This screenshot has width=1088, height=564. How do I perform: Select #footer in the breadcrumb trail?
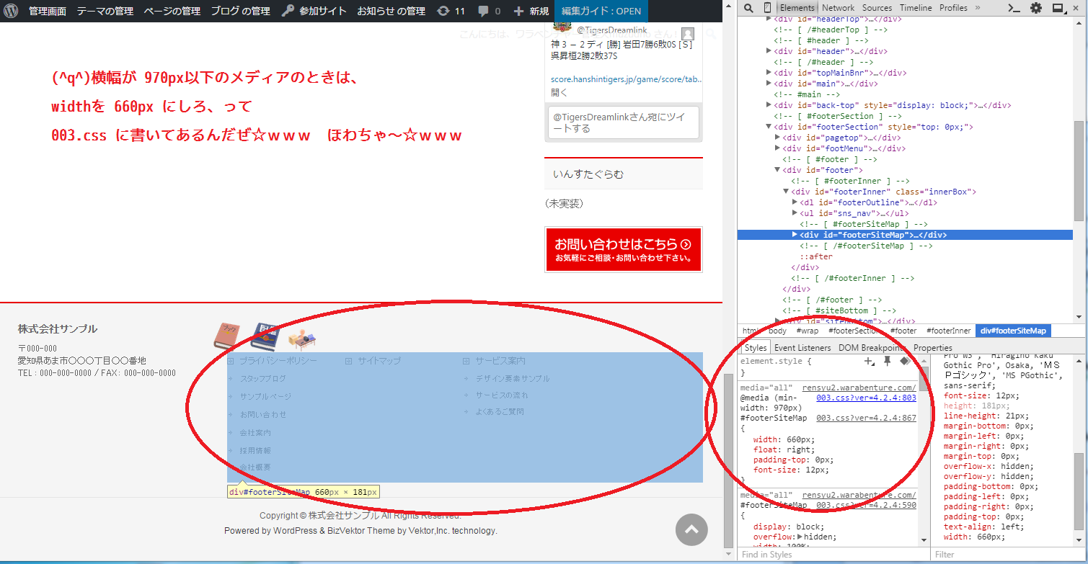click(903, 331)
